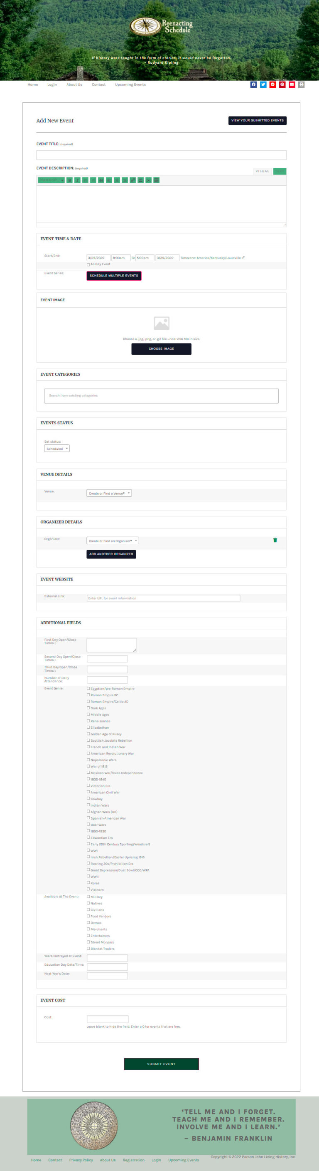Check Military under Available At The Event
The height and width of the screenshot is (1171, 319).
[88, 897]
